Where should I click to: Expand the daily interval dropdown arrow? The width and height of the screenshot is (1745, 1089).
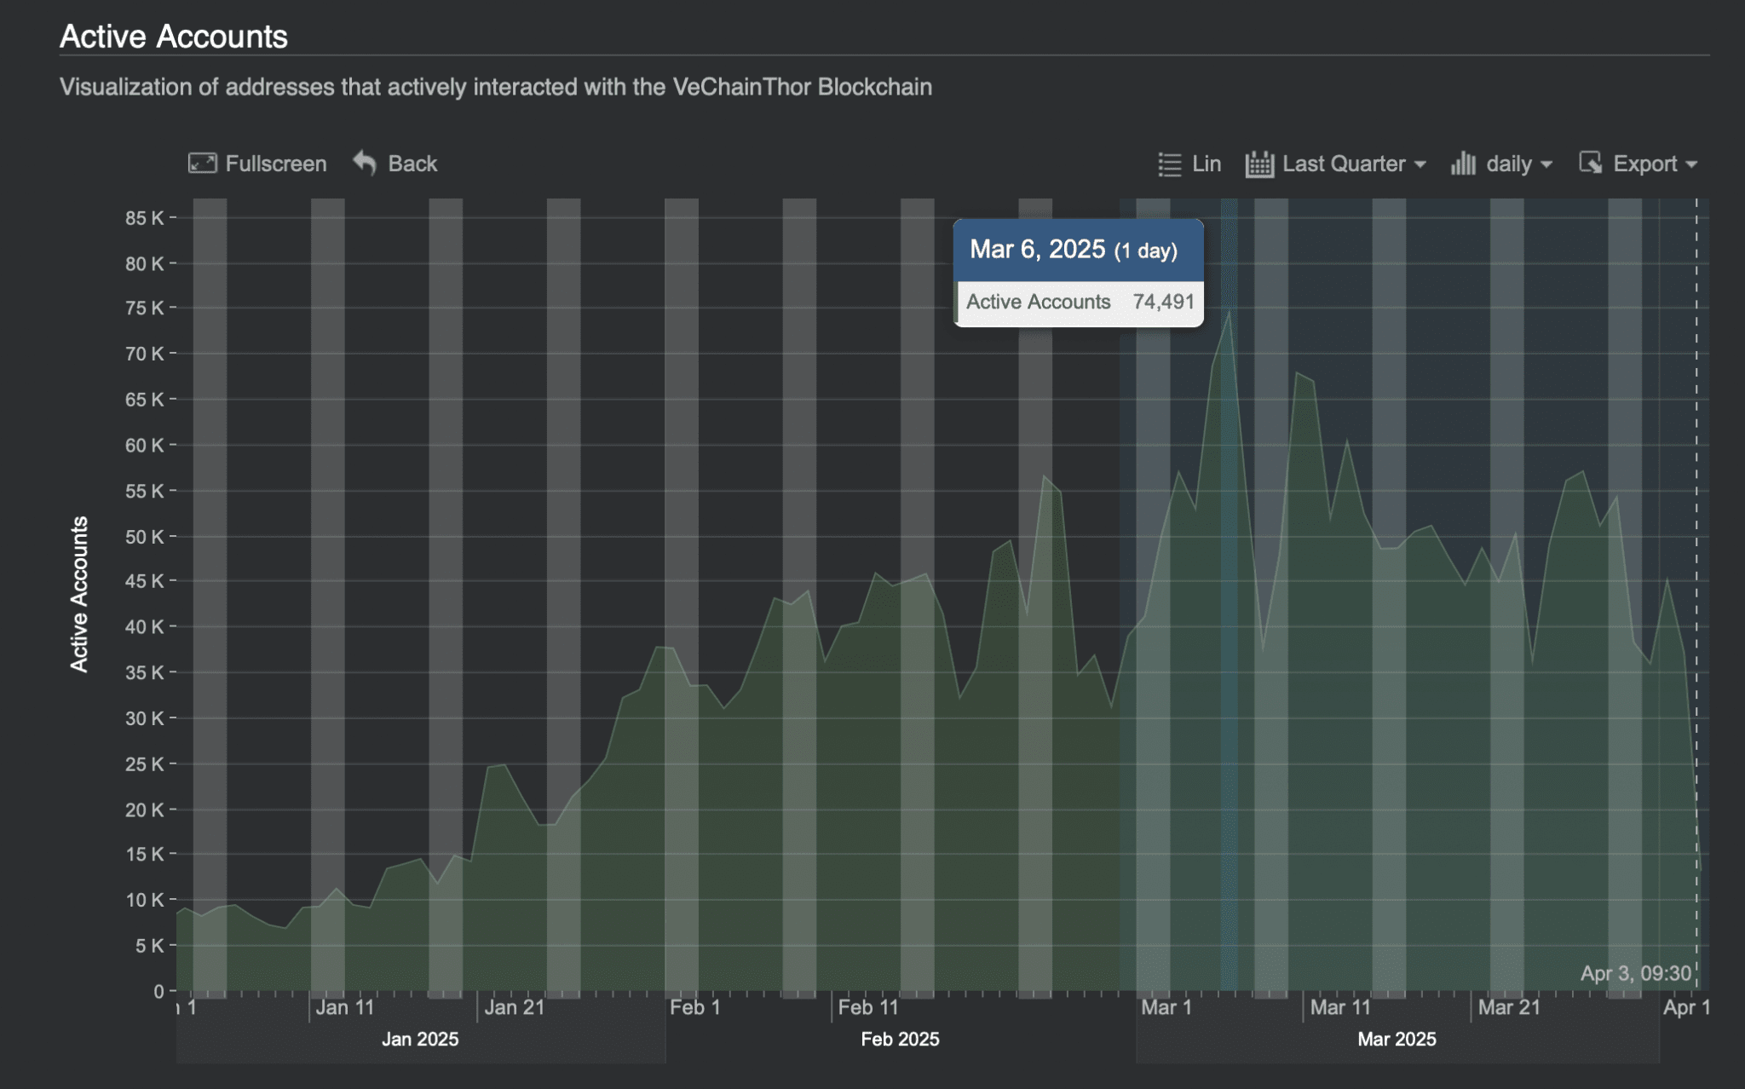tap(1546, 164)
